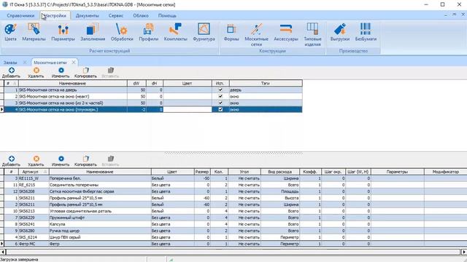Click Копировать in lower grid toolbar

(86, 161)
